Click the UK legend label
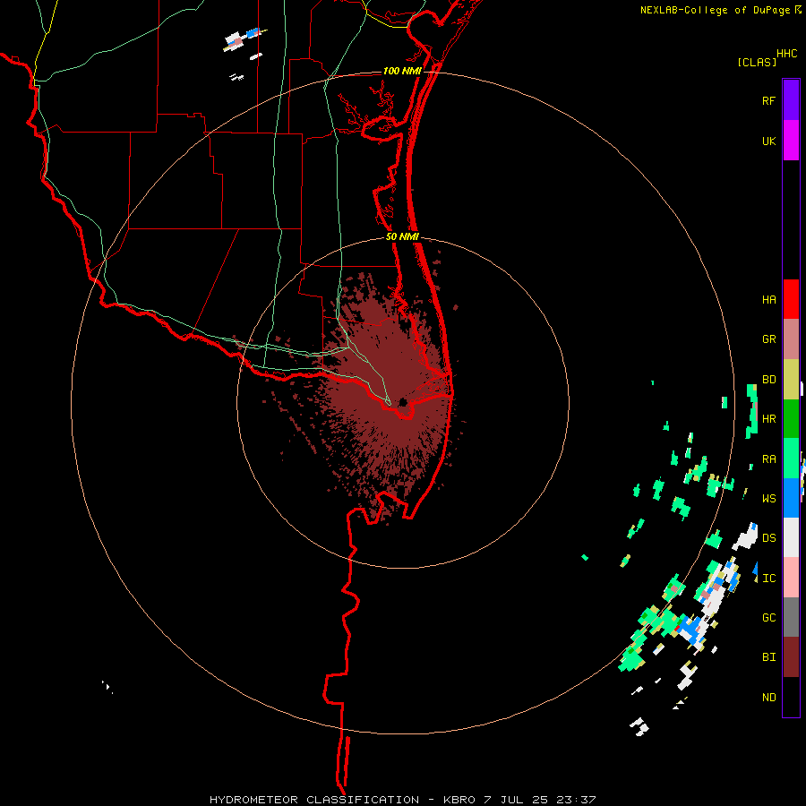806x806 pixels. 768,141
